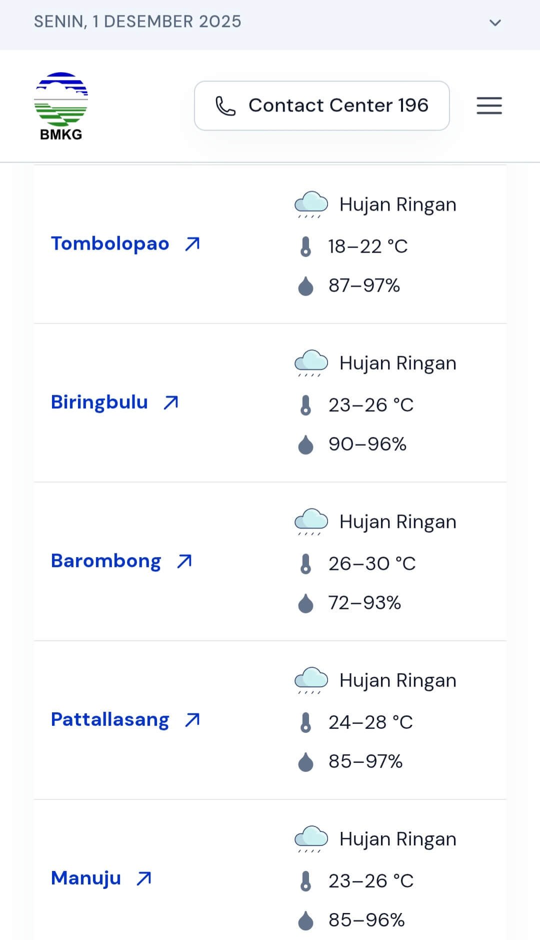Screen dimensions: 540x940
Task: Click the arrow icon beside Tombolopao
Action: 192,244
